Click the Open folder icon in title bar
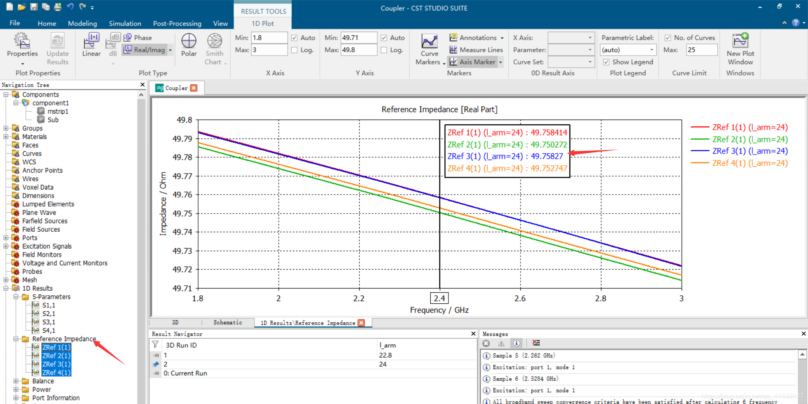The height and width of the screenshot is (404, 808). 21,7
